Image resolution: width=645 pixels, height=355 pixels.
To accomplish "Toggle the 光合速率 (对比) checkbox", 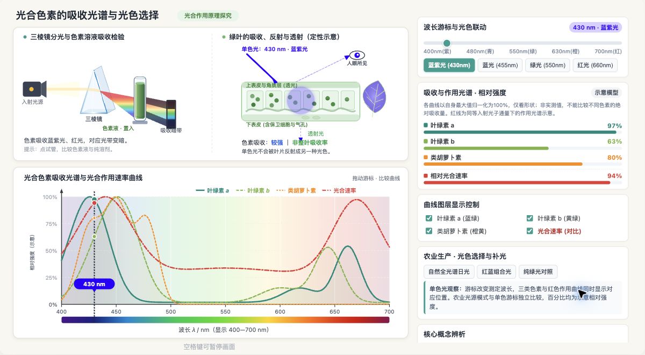I will 529,231.
